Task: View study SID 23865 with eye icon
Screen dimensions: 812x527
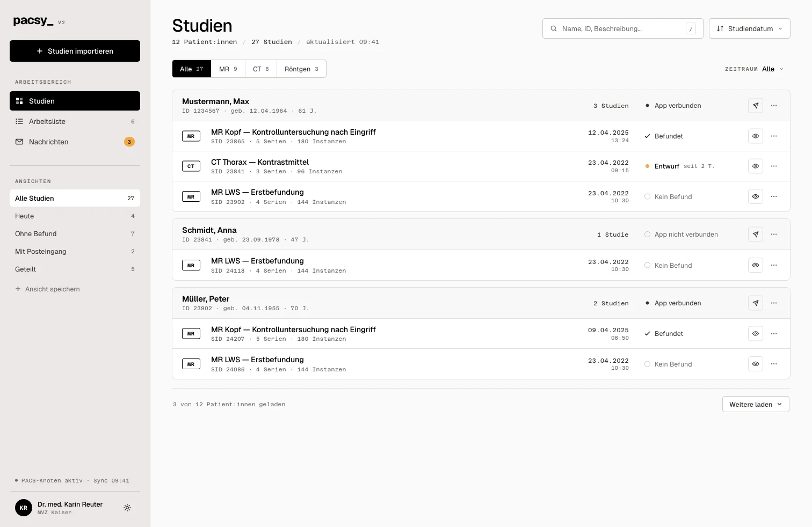Action: tap(756, 136)
